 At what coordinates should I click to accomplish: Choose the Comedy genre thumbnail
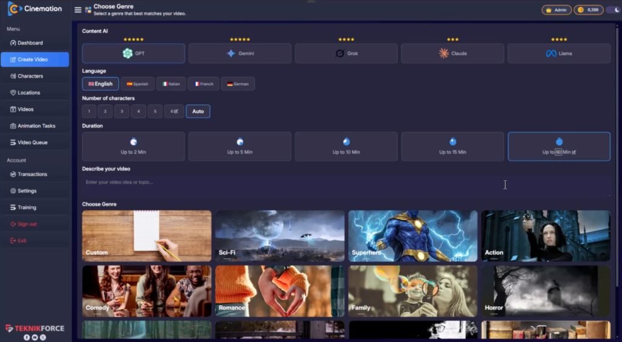[147, 291]
